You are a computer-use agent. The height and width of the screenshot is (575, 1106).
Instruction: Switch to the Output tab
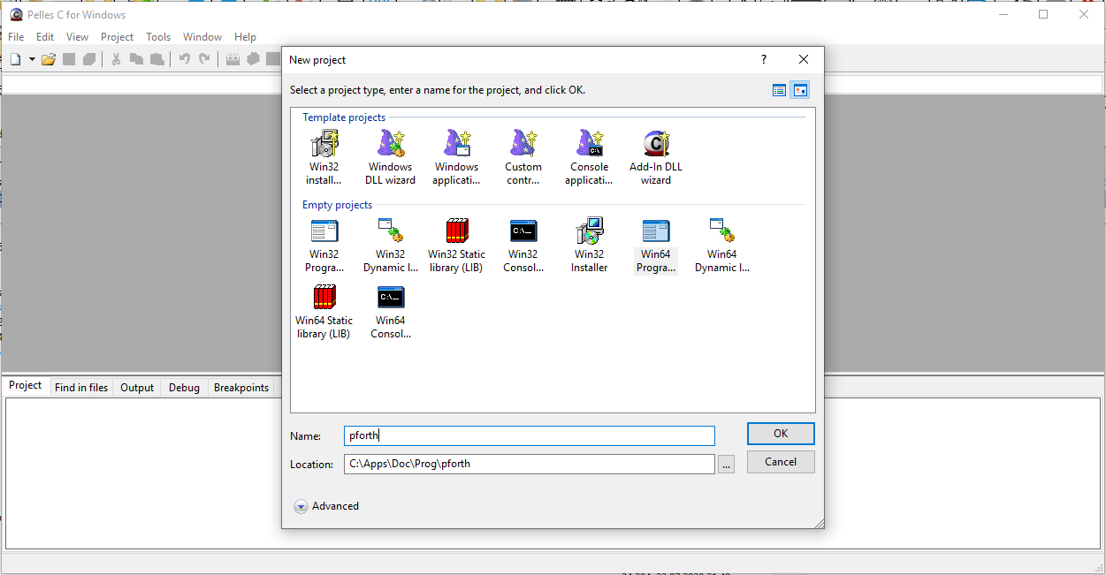(137, 387)
